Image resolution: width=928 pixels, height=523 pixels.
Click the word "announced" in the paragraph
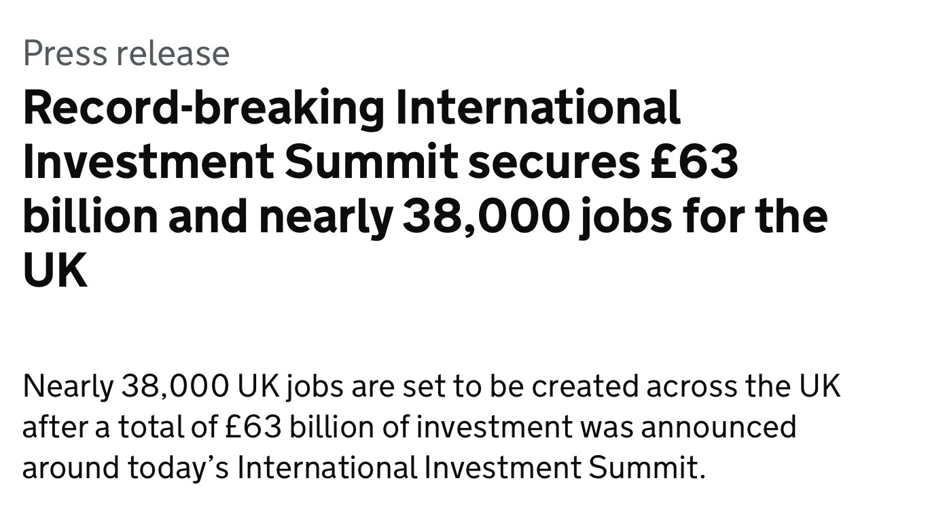pyautogui.click(x=718, y=428)
